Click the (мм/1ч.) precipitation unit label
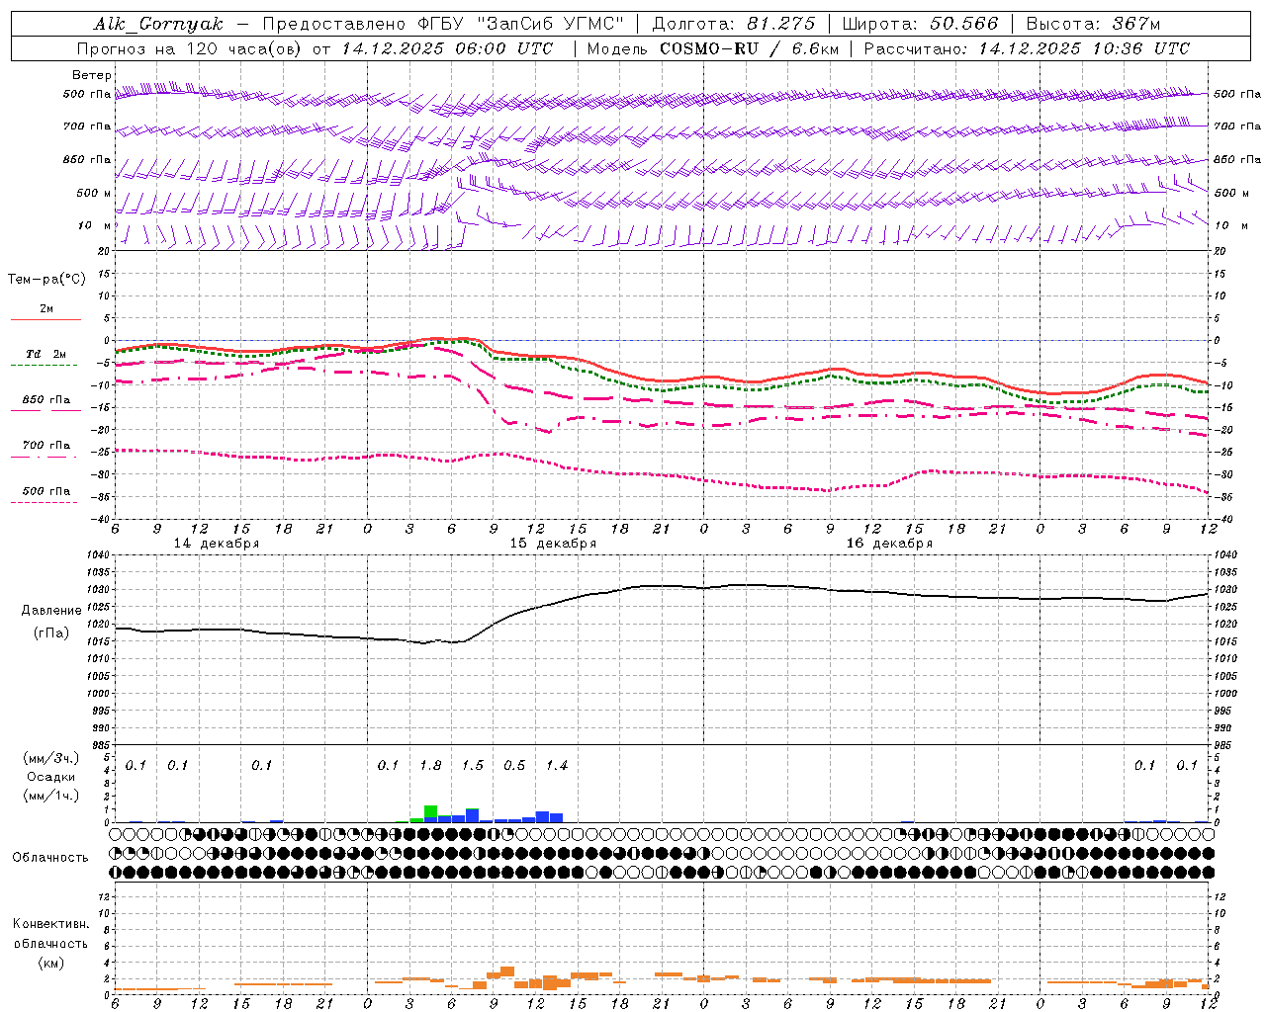The height and width of the screenshot is (1012, 1266). tap(51, 795)
